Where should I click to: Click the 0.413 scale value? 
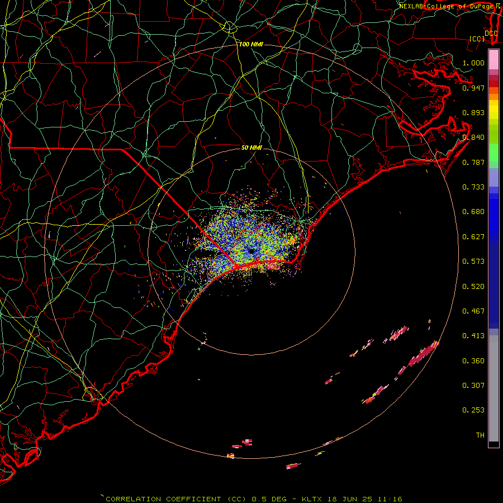click(x=473, y=336)
